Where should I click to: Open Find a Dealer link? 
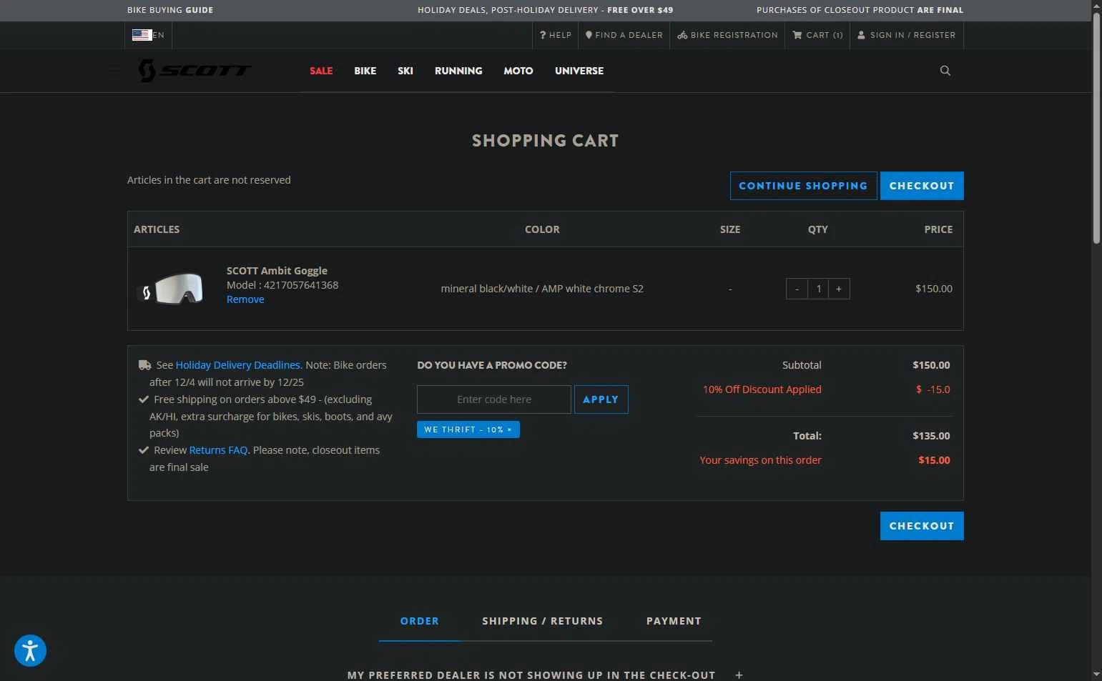pos(624,35)
